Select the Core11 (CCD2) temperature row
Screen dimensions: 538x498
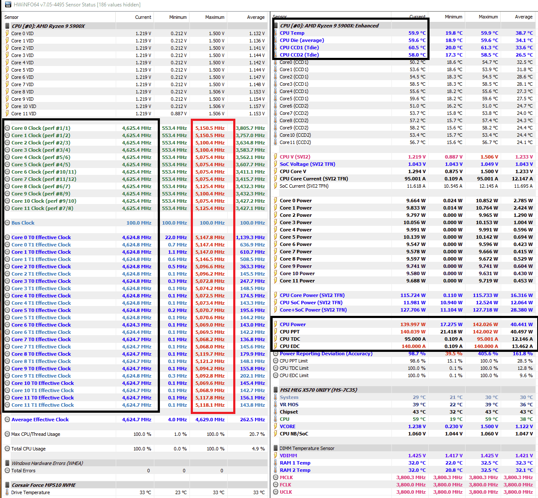click(x=404, y=142)
